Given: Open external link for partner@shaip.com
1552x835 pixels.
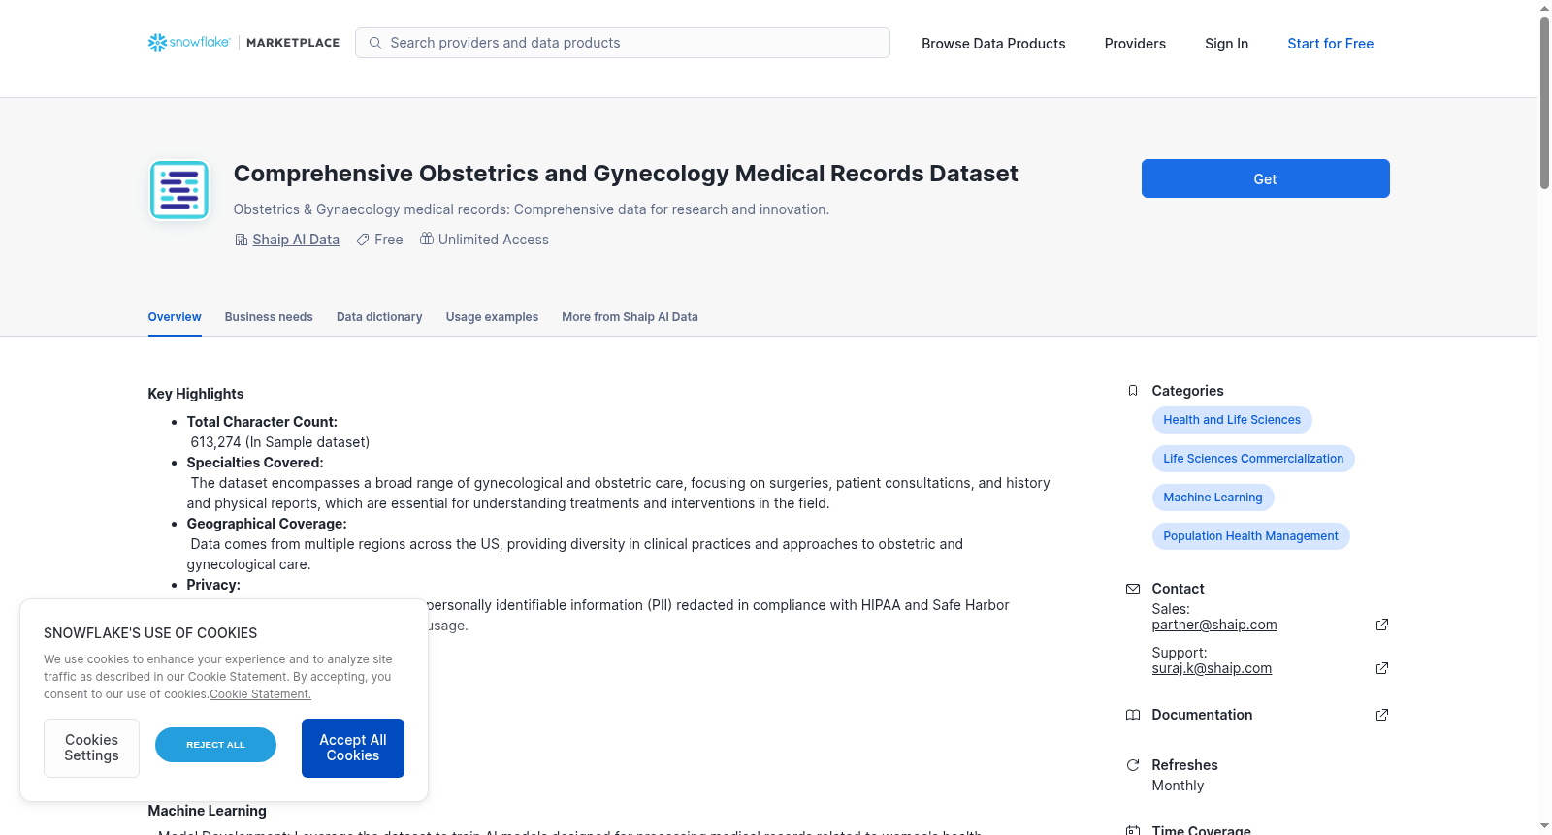Looking at the screenshot, I should click(1382, 625).
